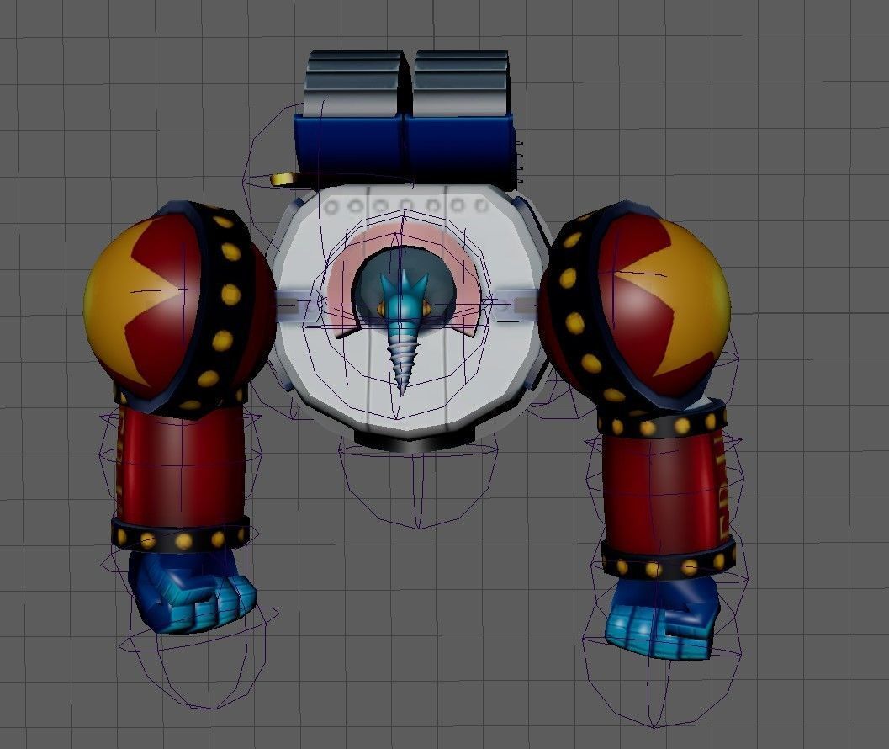Screen dimensions: 889x749
Task: Select the left red forearm cylinder
Action: (x=180, y=465)
